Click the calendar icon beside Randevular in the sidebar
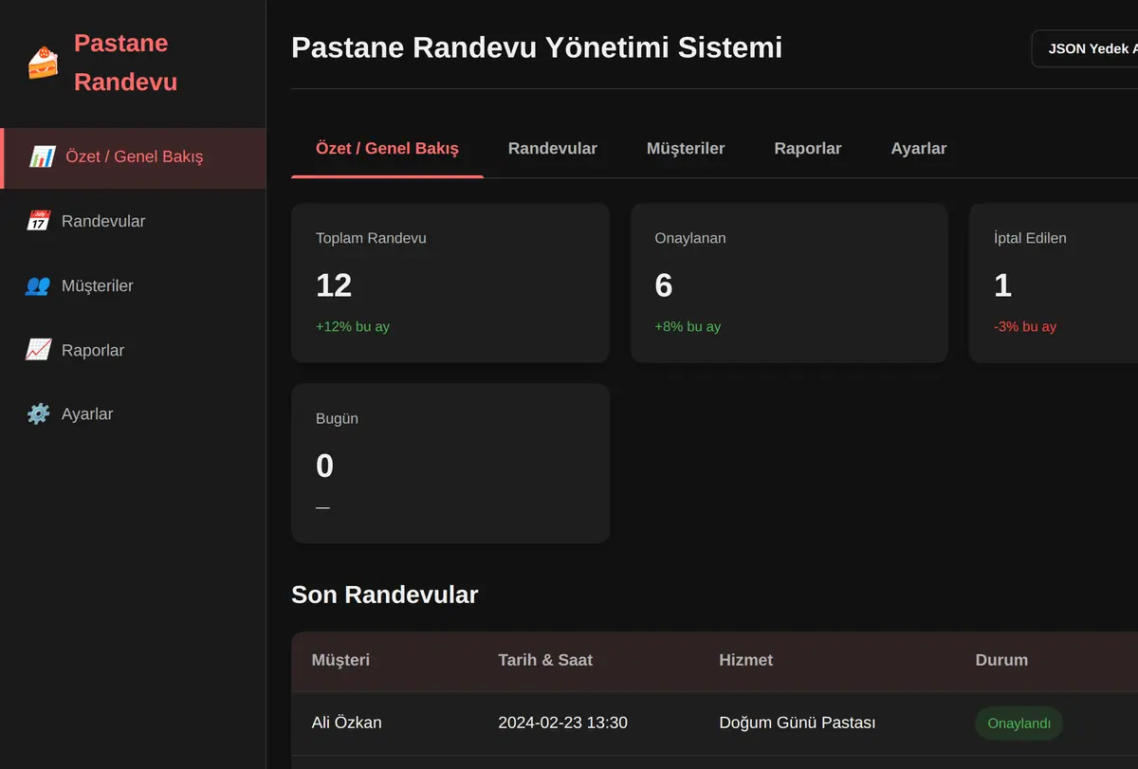1138x769 pixels. (x=38, y=221)
